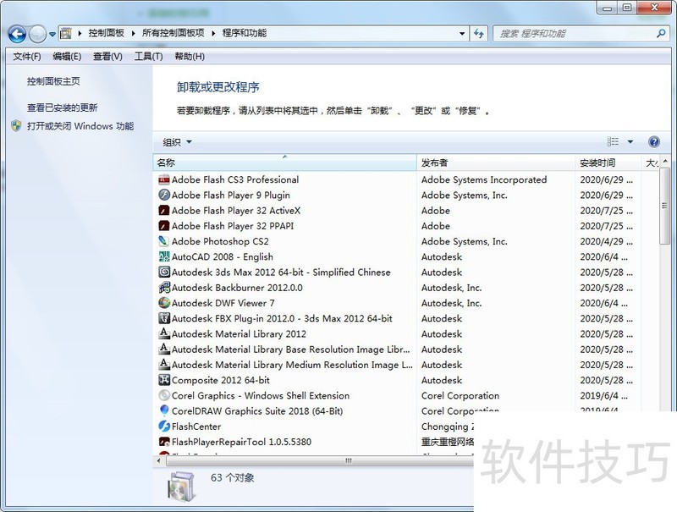The height and width of the screenshot is (512, 677).
Task: Open 查看已安装的更新 link
Action: (62, 107)
